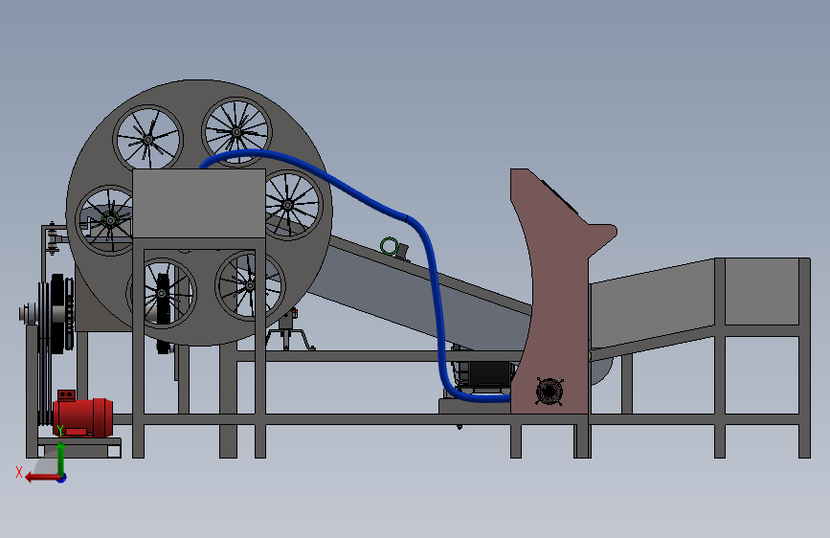Click the green Y axis arrow of triad
The width and height of the screenshot is (830, 538).
[61, 459]
